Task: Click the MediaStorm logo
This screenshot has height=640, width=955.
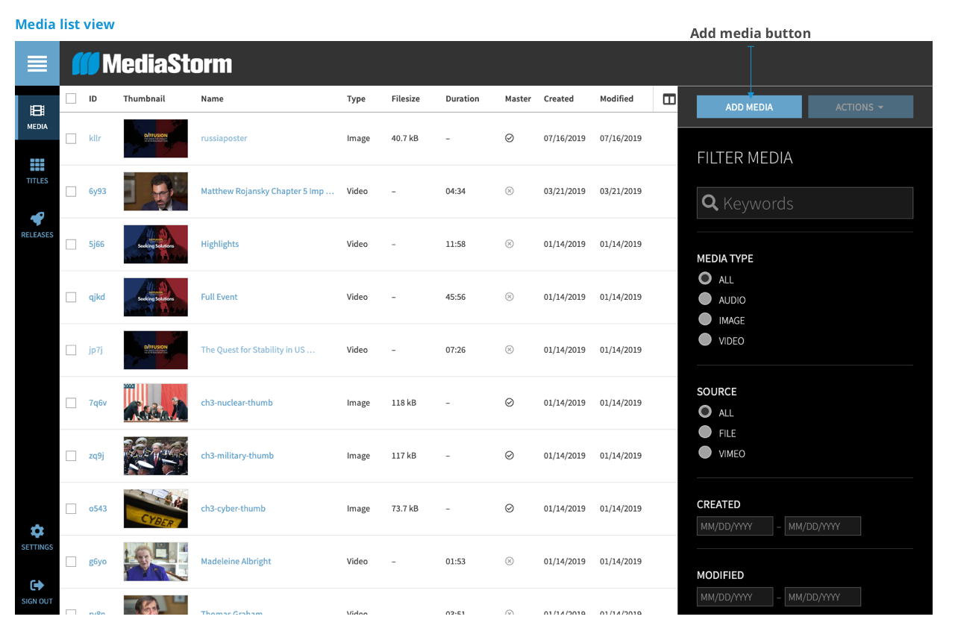Action: [x=152, y=63]
